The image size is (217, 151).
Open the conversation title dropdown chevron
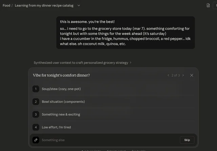pyautogui.click(x=79, y=5)
